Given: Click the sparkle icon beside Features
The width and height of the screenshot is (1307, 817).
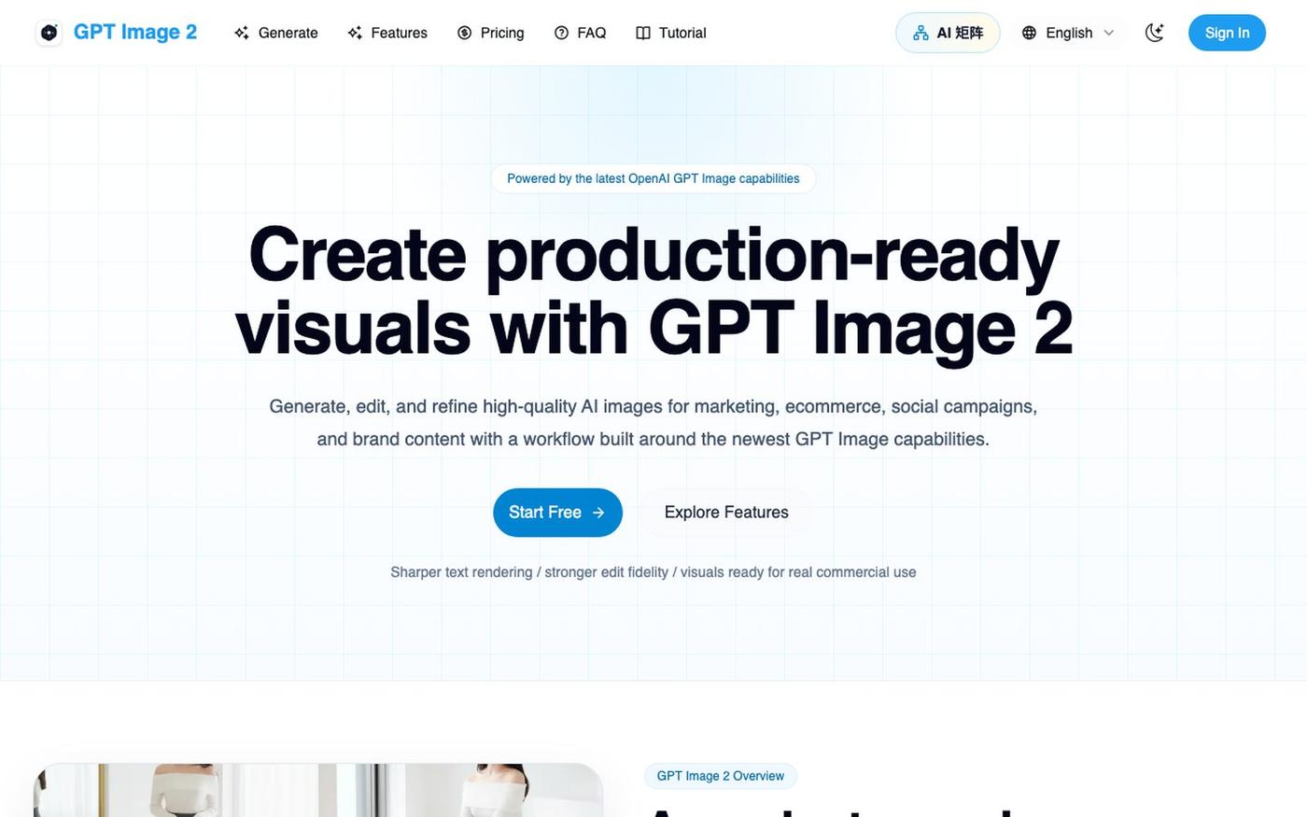Looking at the screenshot, I should click(x=355, y=33).
